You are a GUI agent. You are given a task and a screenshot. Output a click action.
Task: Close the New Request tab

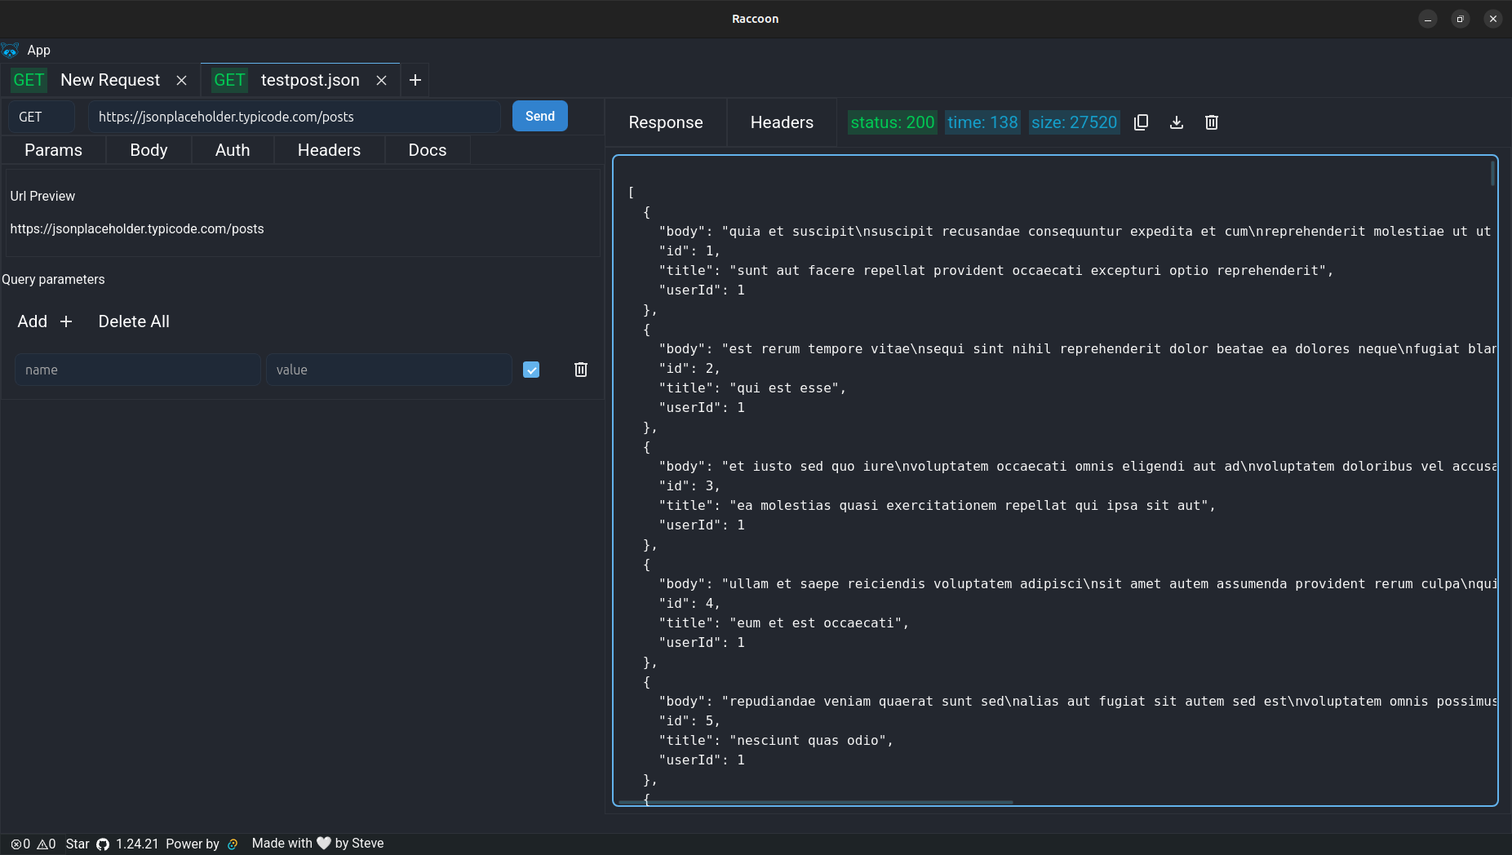pos(182,80)
